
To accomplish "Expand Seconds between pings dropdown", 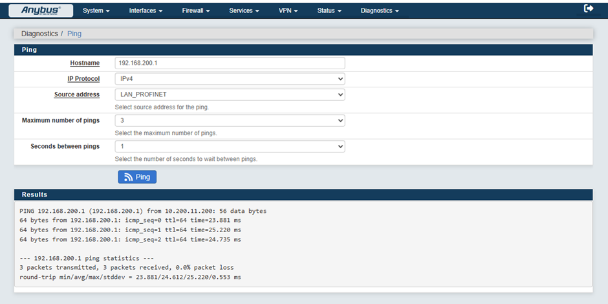I will pos(230,147).
